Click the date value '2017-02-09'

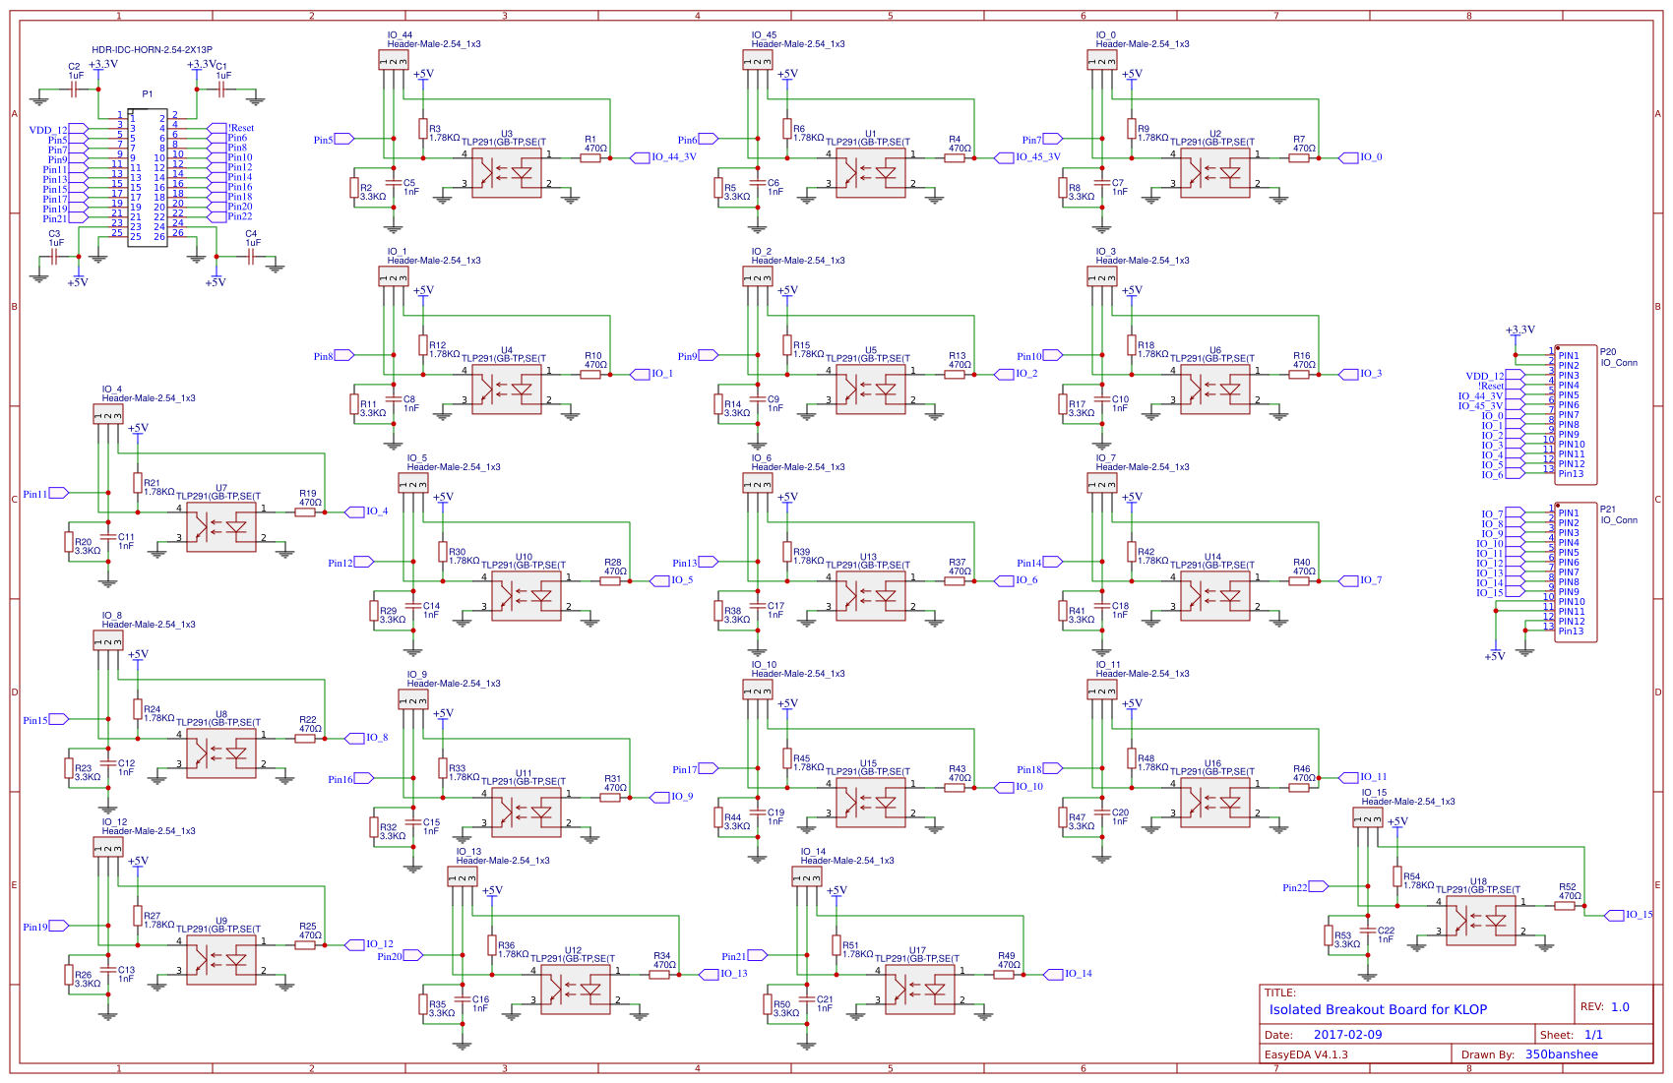(x=1347, y=1035)
